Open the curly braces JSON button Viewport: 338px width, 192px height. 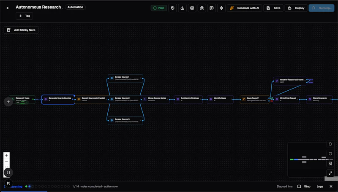click(x=8, y=173)
